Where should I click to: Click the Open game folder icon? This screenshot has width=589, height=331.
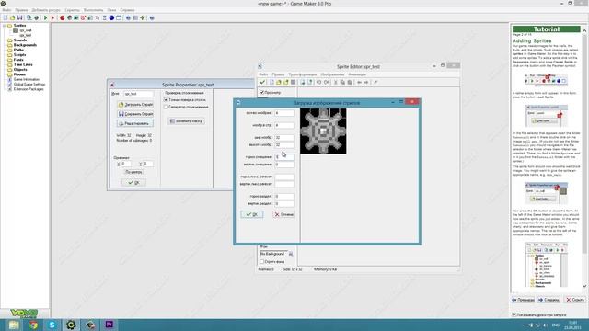tap(12, 17)
